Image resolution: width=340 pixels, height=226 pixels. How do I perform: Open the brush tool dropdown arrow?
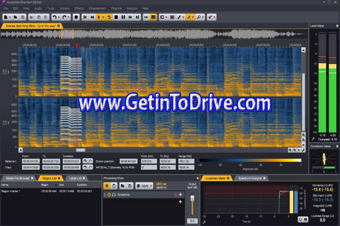(x=183, y=17)
